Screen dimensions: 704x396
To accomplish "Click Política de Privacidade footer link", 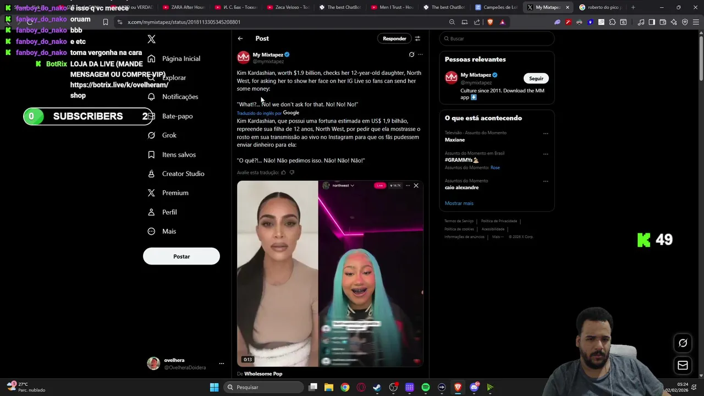I will 499,221.
